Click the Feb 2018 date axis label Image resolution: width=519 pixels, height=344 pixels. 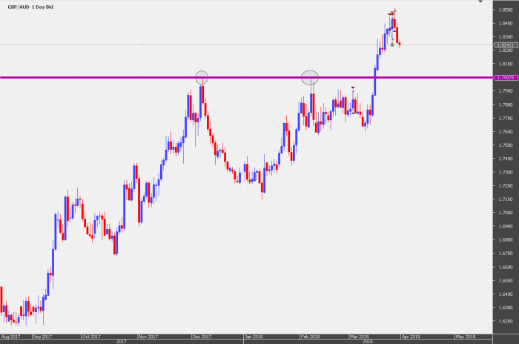coord(310,337)
